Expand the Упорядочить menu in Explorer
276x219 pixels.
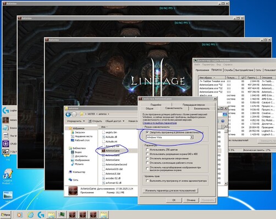(x=76, y=121)
